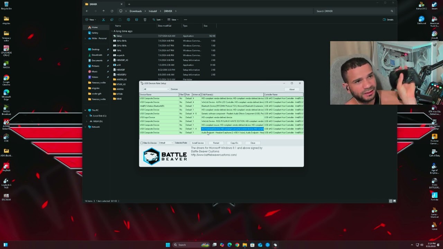Open the New menu in File Explorer toolbar
443x249 pixels.
[x=91, y=20]
